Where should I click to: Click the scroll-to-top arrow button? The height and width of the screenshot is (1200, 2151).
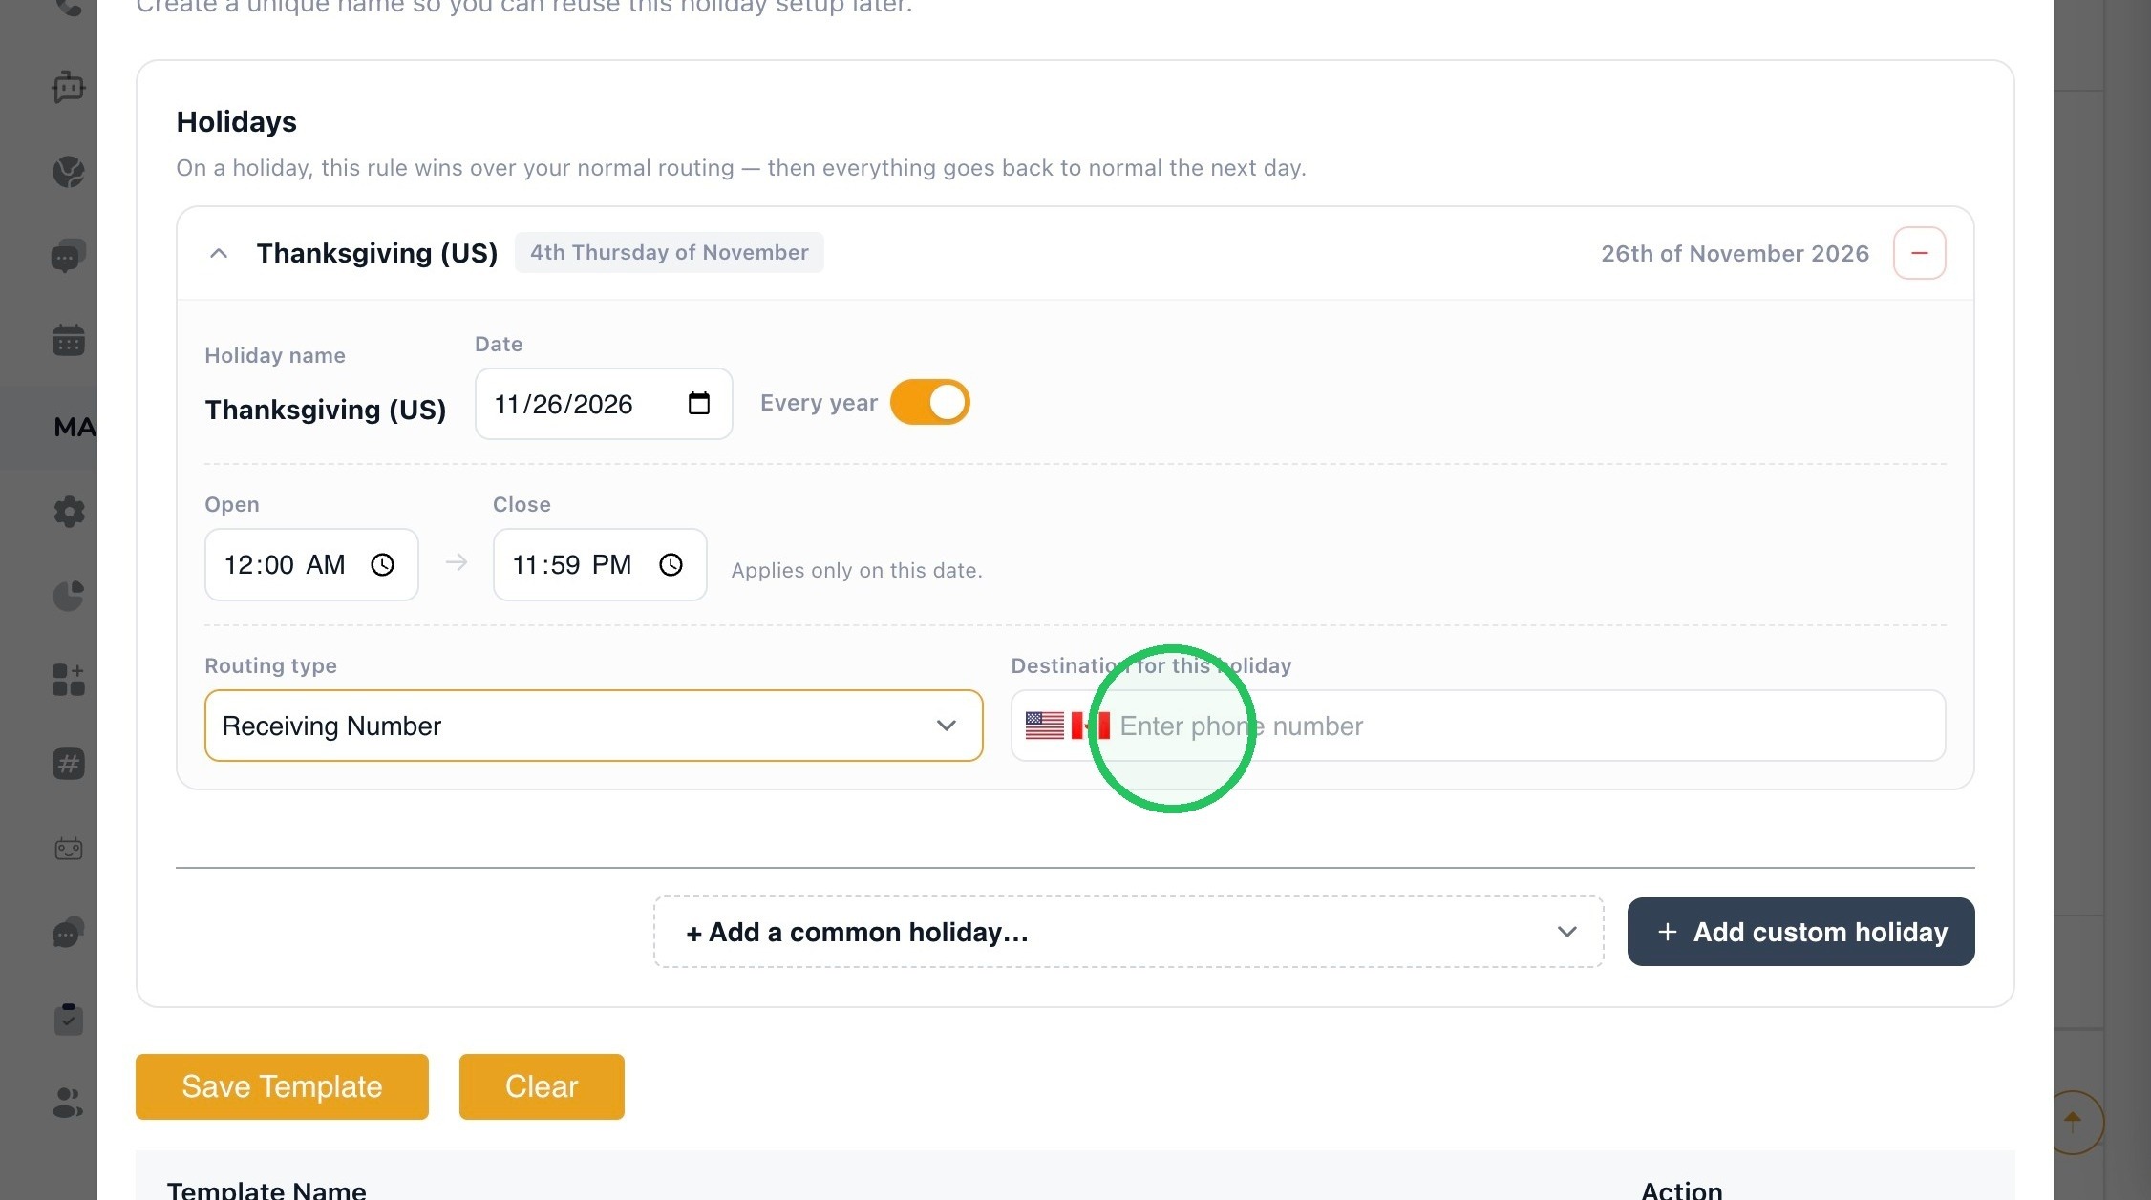pos(2072,1122)
